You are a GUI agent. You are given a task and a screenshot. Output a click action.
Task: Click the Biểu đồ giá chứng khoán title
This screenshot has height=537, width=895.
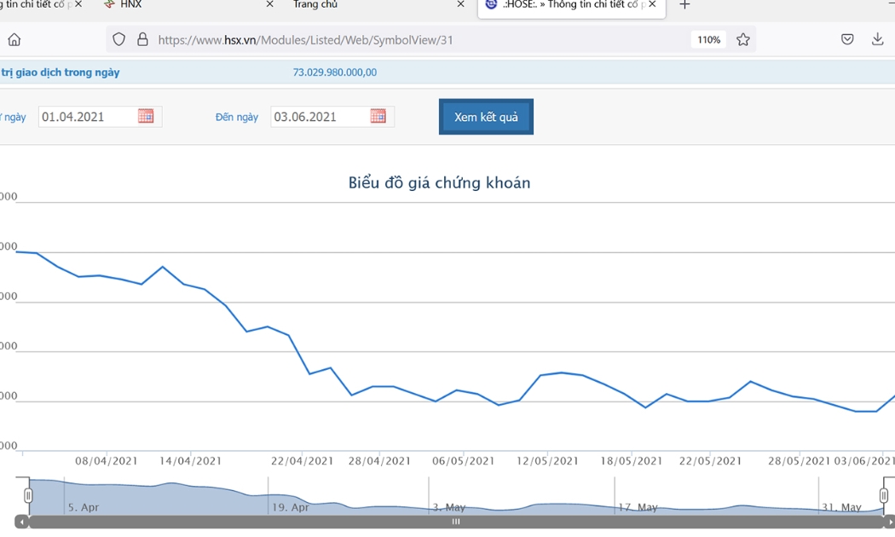coord(440,182)
